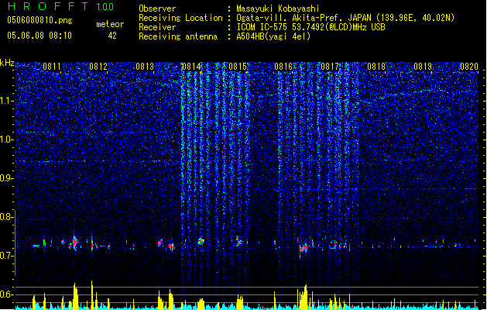Click the kHz axis unit label

(x=7, y=63)
